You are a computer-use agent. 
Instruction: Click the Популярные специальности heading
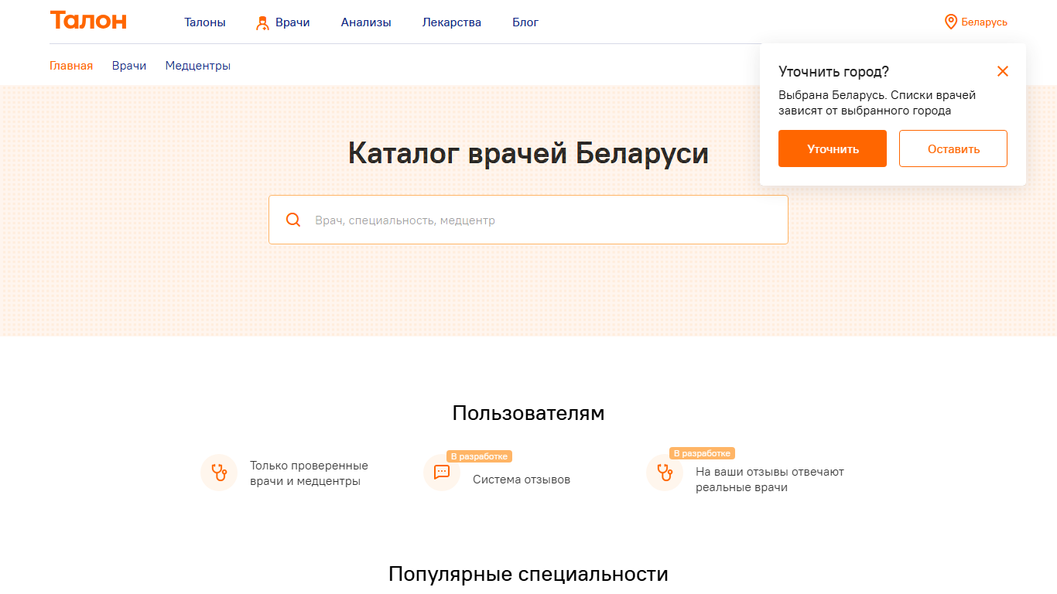pyautogui.click(x=528, y=574)
